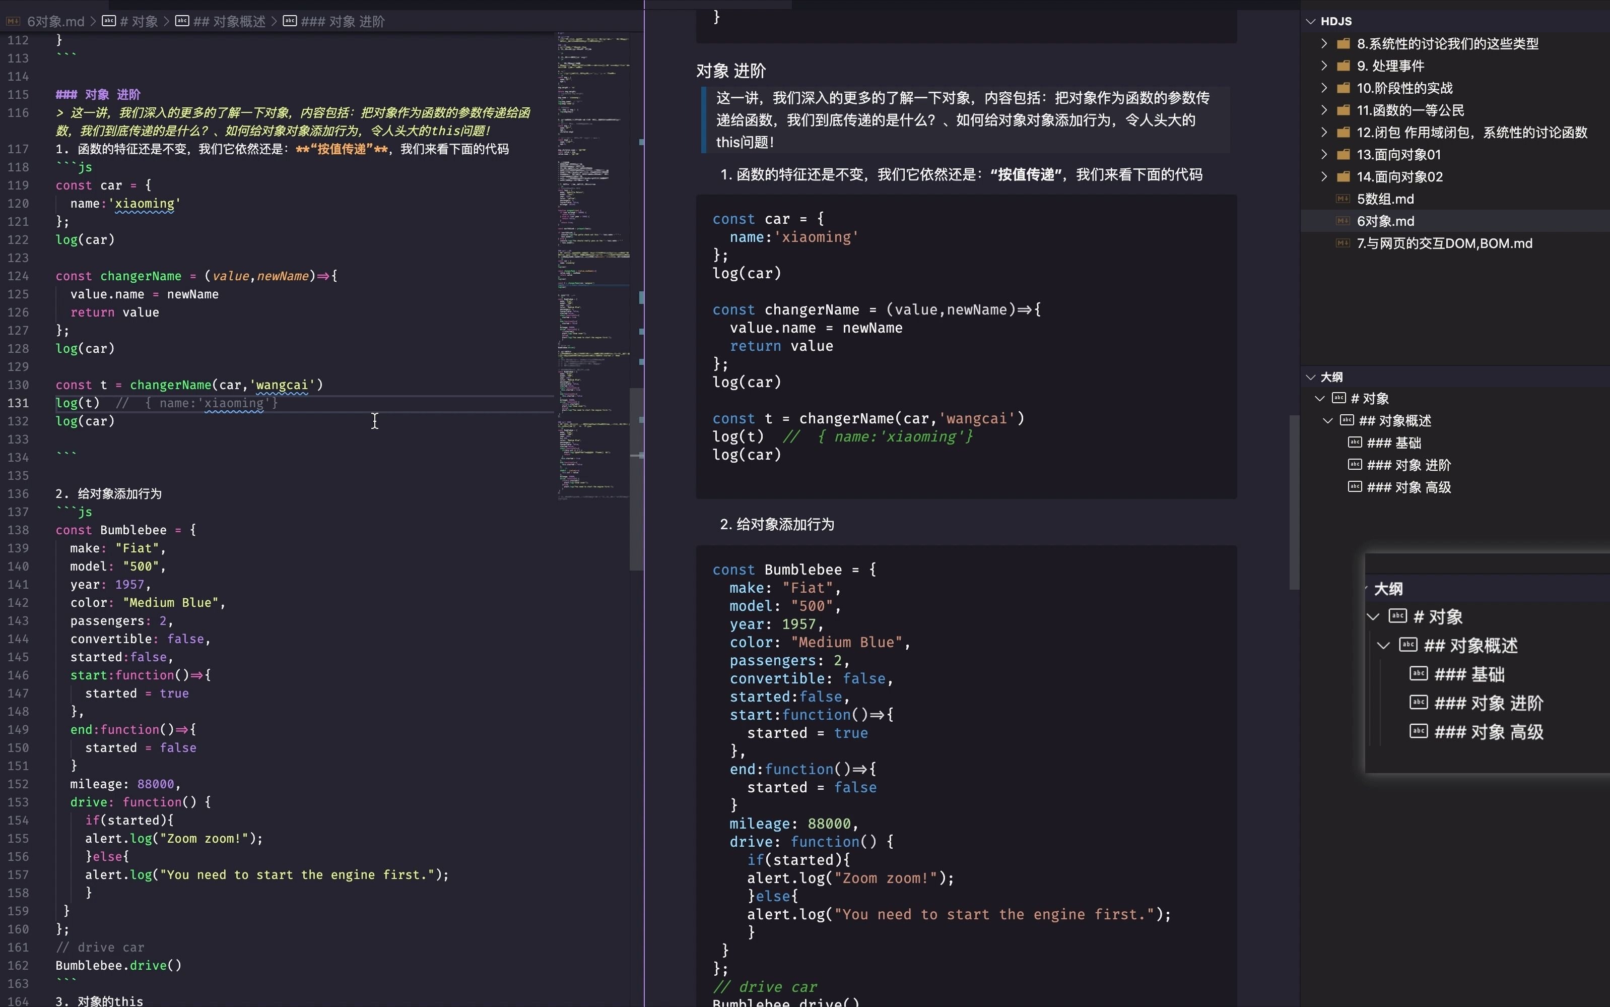
Task: Select ### 对象 进阶 in zoomed outline popup
Action: click(1489, 703)
